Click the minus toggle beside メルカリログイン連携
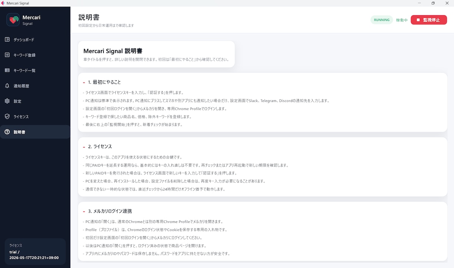 tap(84, 211)
